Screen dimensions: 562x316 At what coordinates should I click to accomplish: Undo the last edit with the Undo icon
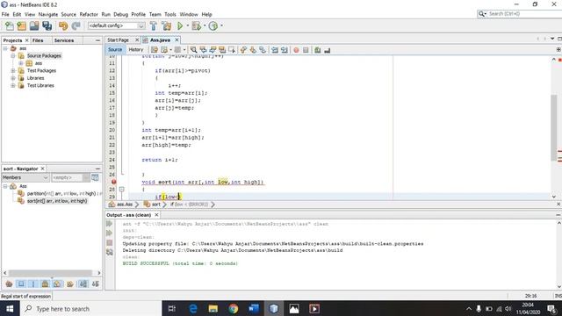[x=63, y=25]
